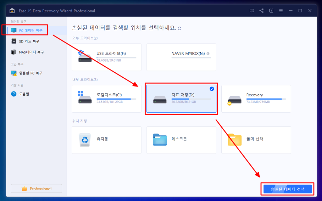
Task: Open the hamburger menu icon
Action: (x=281, y=11)
